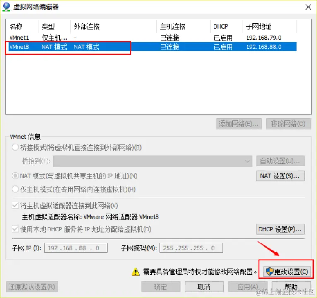Viewport: 317px width, 298px height.
Task: Click the 子网地址 column header
Action: click(269, 26)
